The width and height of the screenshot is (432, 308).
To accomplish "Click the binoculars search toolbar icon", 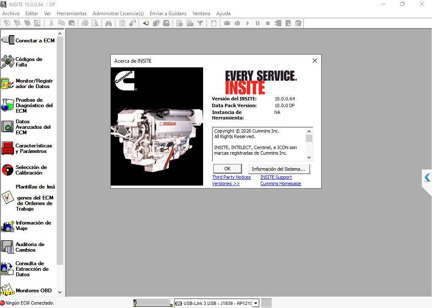I will (109, 23).
